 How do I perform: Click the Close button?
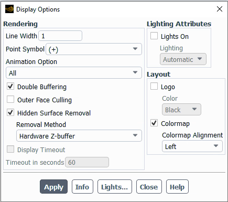(149, 187)
